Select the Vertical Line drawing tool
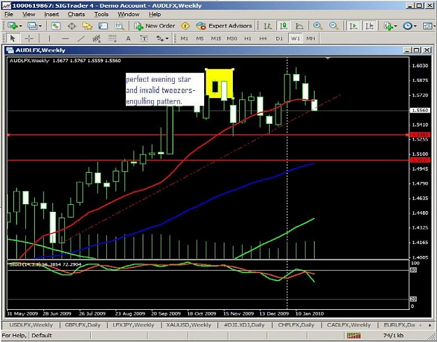 click(49, 38)
